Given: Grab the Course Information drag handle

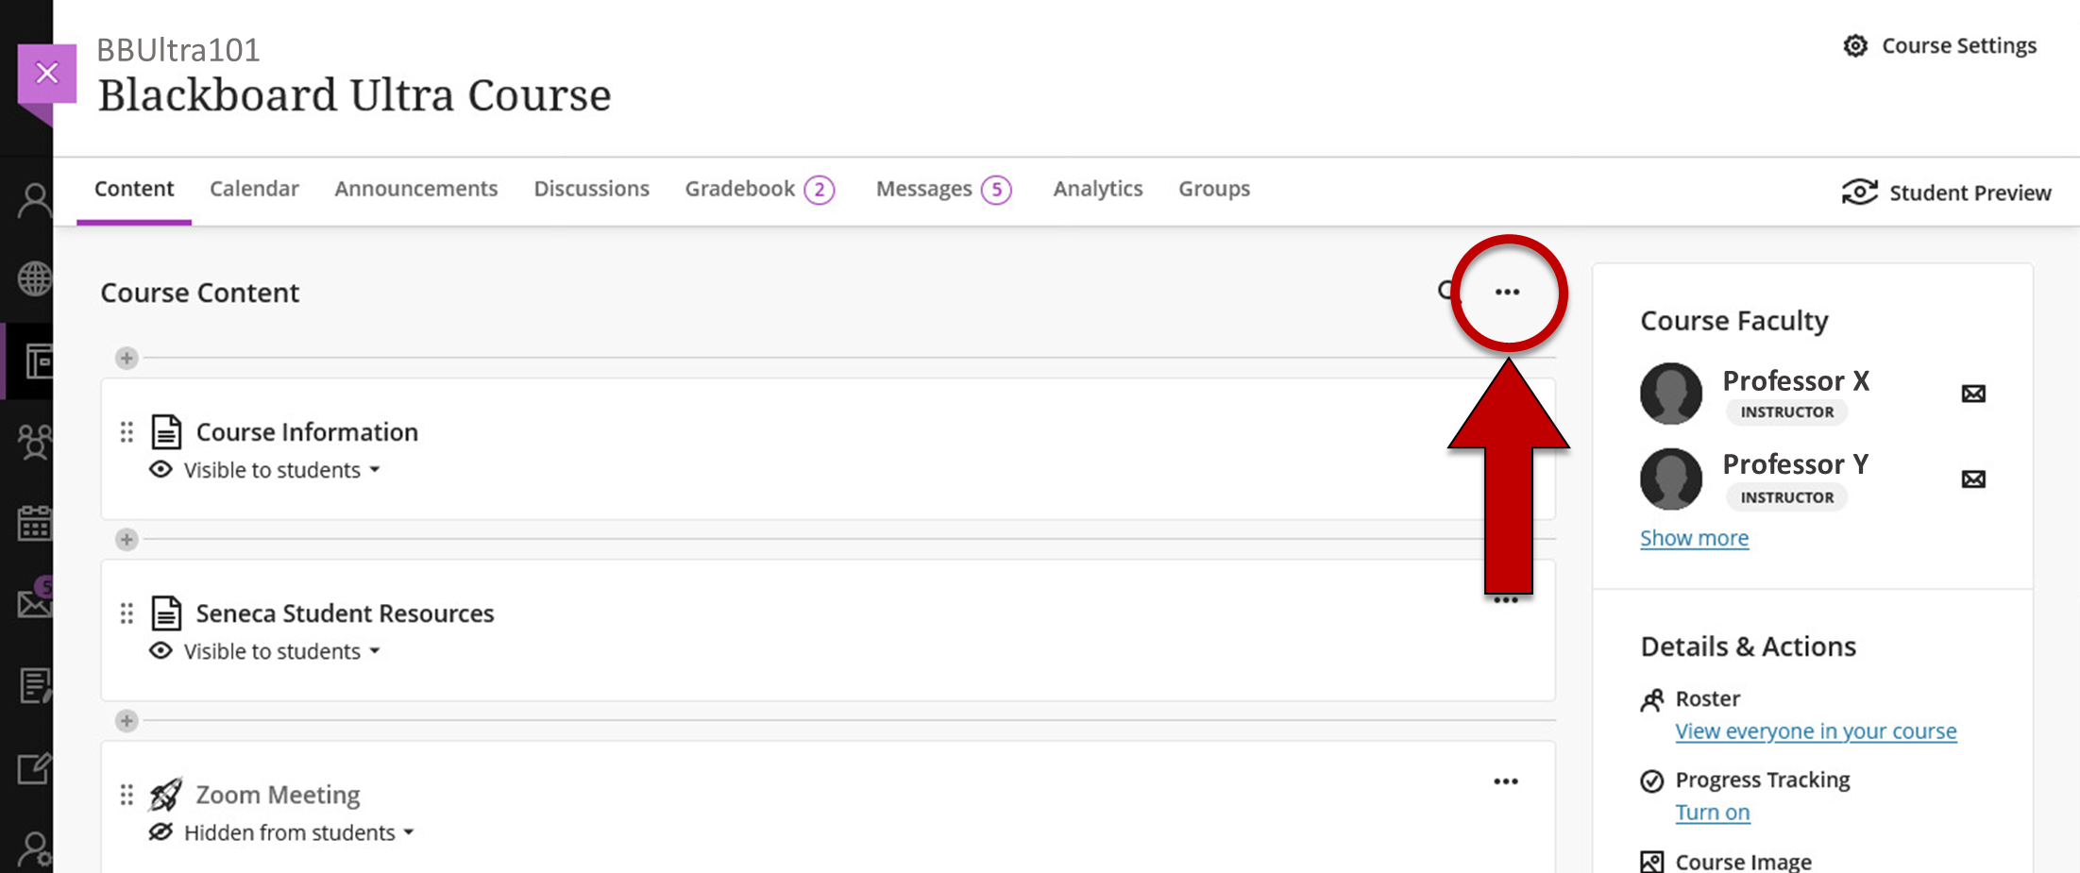Looking at the screenshot, I should click(127, 432).
